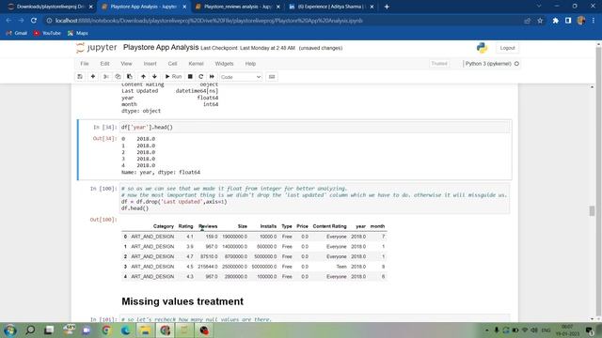Click the Category column header
Image resolution: width=602 pixels, height=338 pixels.
163,226
